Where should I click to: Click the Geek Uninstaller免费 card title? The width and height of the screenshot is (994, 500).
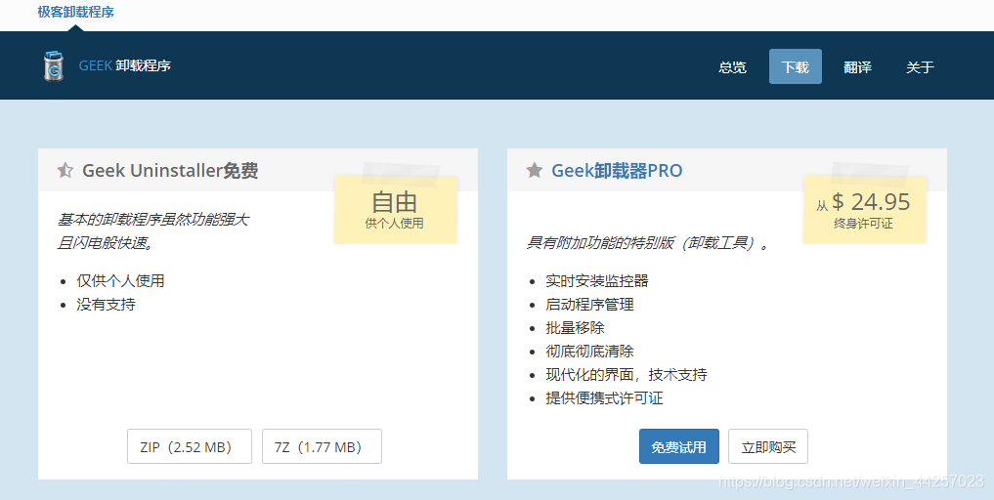[170, 171]
